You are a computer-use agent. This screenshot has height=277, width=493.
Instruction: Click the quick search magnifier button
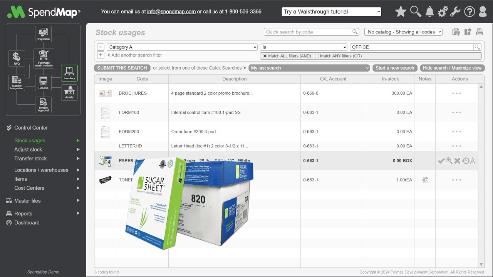(355, 32)
